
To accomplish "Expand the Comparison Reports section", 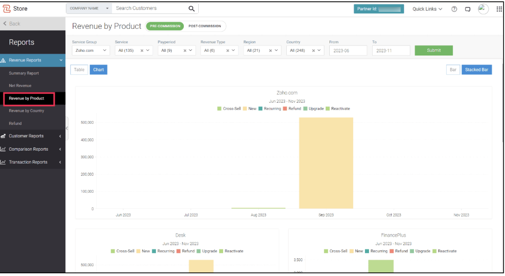I will click(60, 149).
